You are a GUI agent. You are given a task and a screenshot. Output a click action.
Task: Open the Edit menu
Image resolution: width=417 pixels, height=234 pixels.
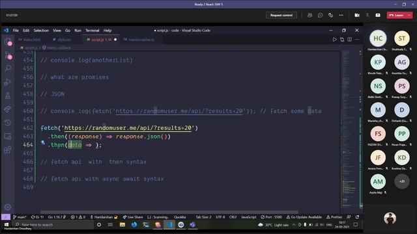26,31
